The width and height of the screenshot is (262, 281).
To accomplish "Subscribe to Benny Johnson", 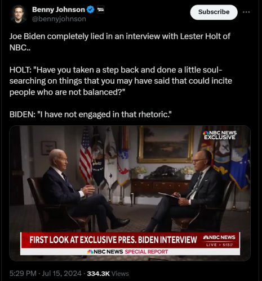I will 214,12.
